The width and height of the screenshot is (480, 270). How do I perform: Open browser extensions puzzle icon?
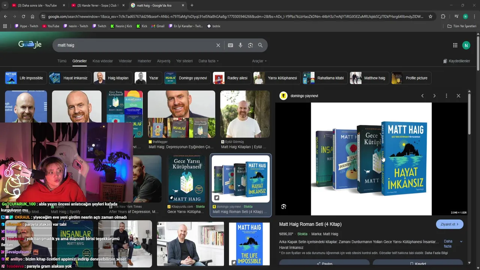(x=443, y=16)
